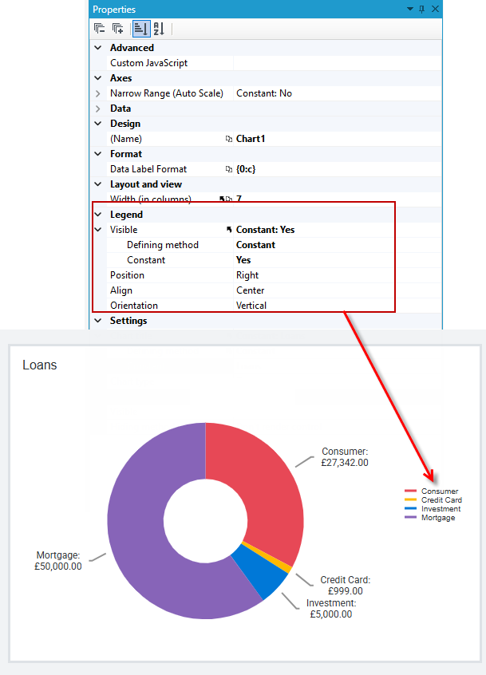
Task: Expand all property categories icon
Action: (x=117, y=29)
